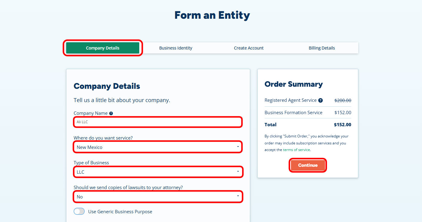This screenshot has height=222, width=422.
Task: Click the Form an Entity page heading
Action: pyautogui.click(x=212, y=15)
